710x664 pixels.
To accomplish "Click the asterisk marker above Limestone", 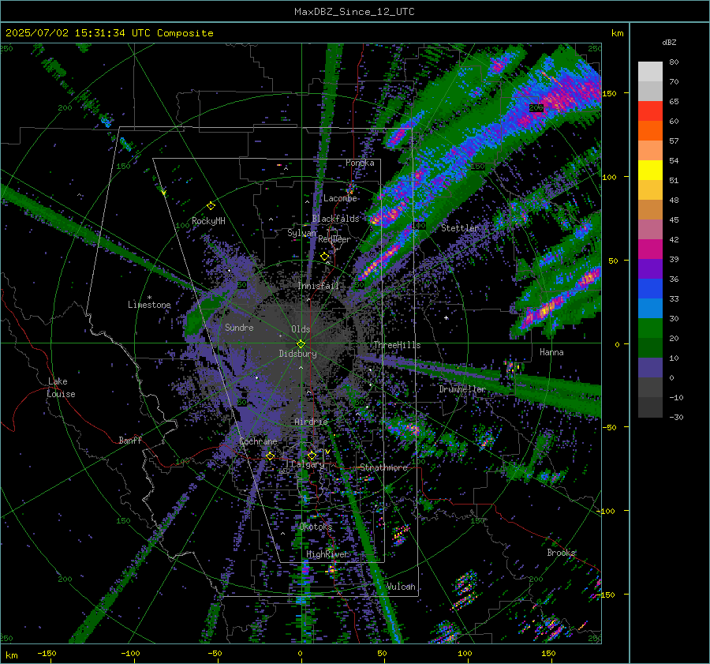I will (x=149, y=298).
